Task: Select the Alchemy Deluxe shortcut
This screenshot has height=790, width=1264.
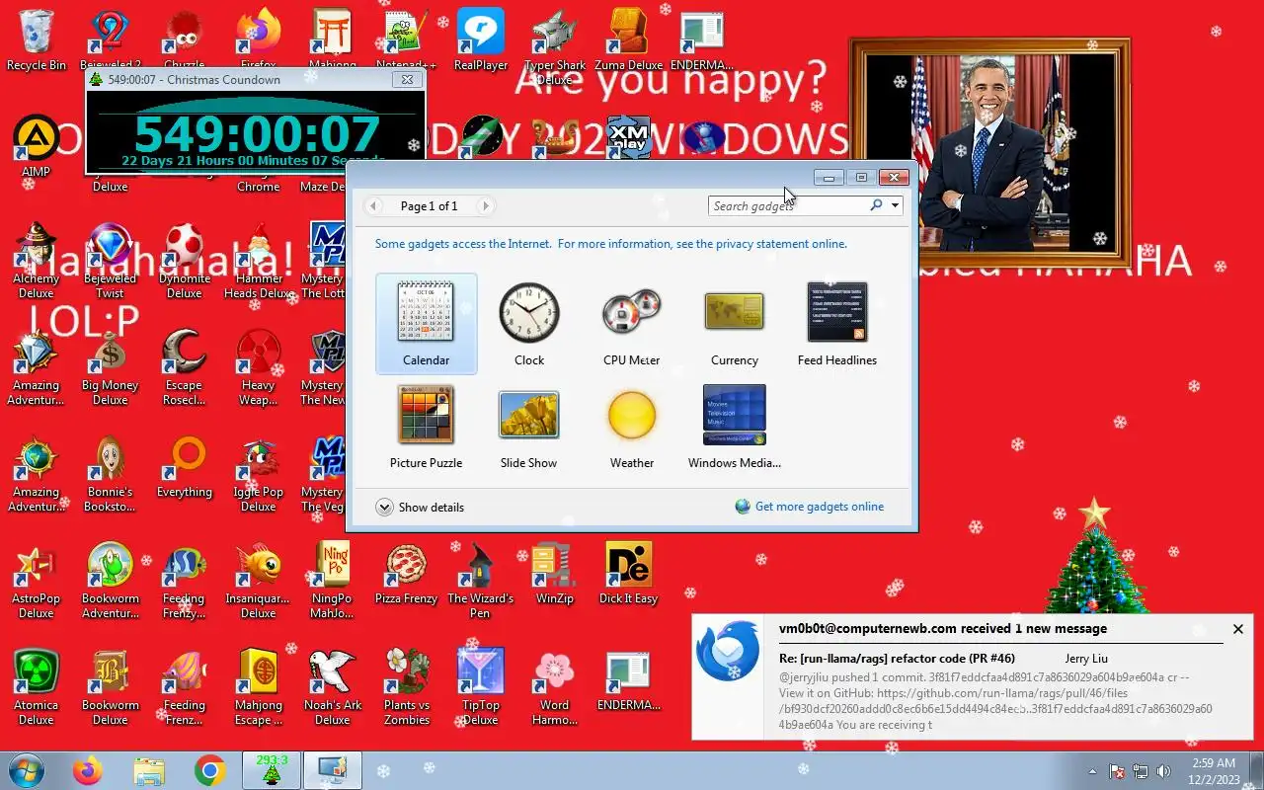Action: coord(37,262)
